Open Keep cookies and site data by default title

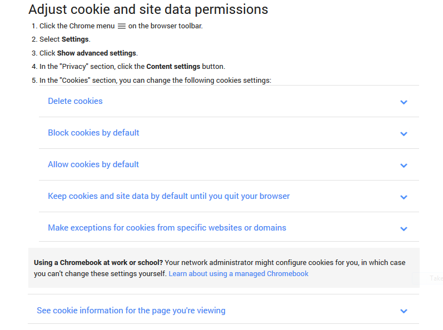(168, 196)
